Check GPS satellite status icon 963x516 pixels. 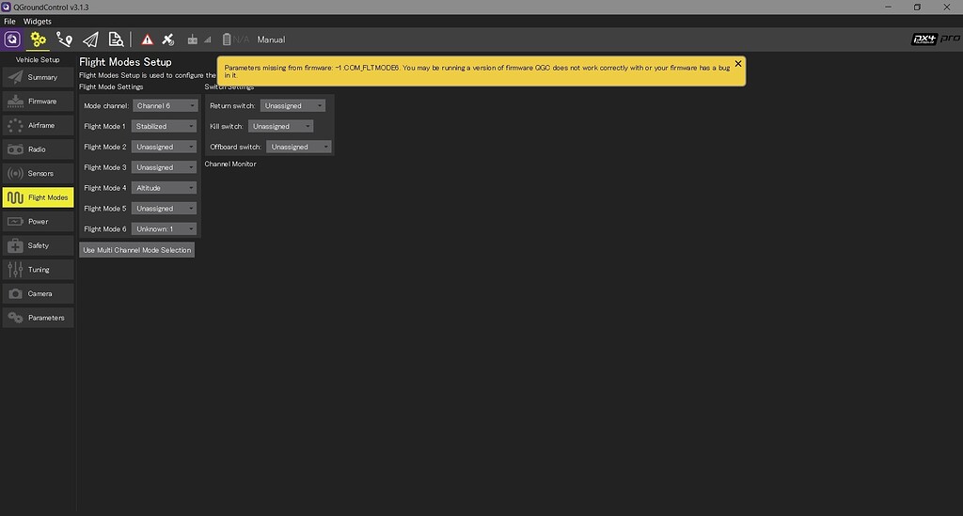pos(167,39)
